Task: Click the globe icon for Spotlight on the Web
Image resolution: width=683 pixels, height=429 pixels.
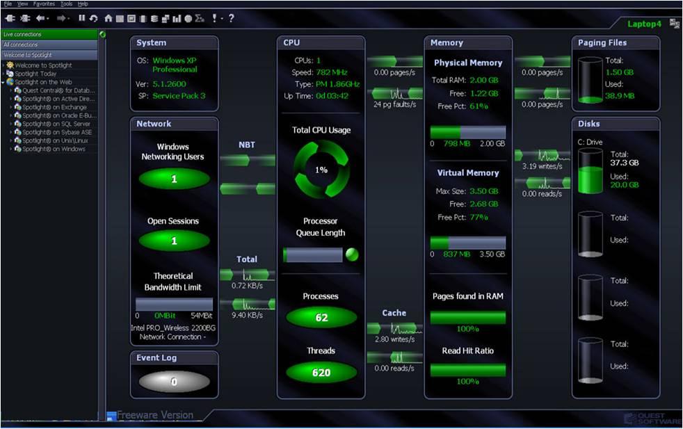Action: (10, 82)
